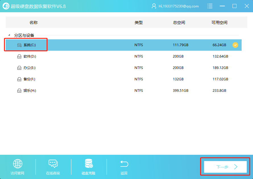Select the 软件(D:) partition
Viewport: 253px width, 179px height.
point(30,56)
